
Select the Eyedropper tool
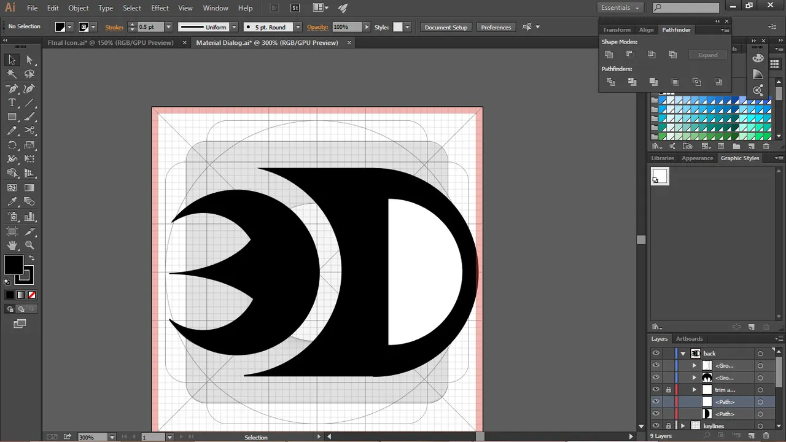12,202
